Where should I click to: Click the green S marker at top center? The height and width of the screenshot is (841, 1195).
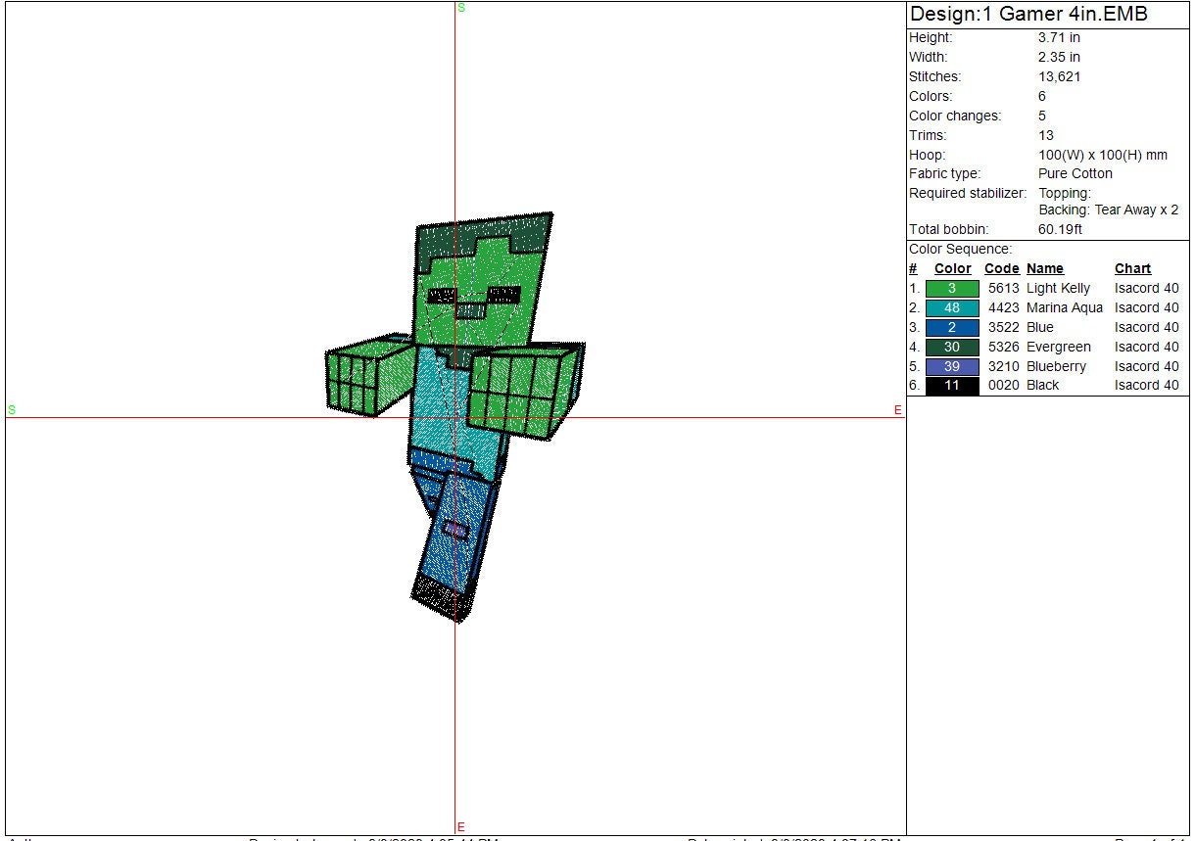(461, 8)
